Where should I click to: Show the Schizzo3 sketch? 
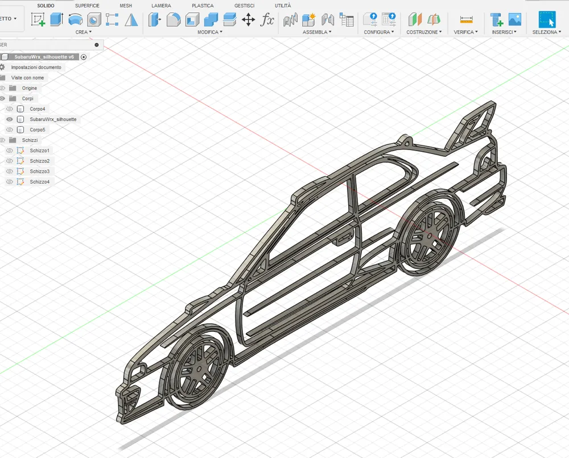click(x=10, y=172)
